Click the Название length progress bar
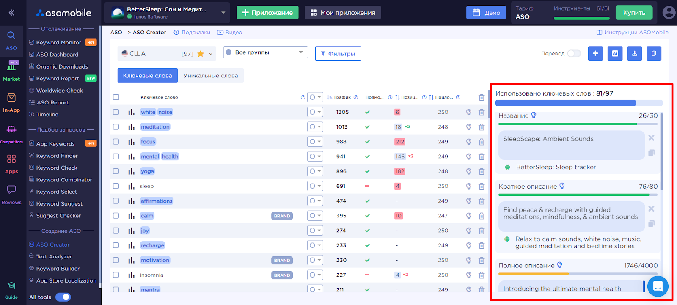 578,124
